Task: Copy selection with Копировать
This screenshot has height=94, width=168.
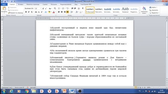Action: point(13,10)
